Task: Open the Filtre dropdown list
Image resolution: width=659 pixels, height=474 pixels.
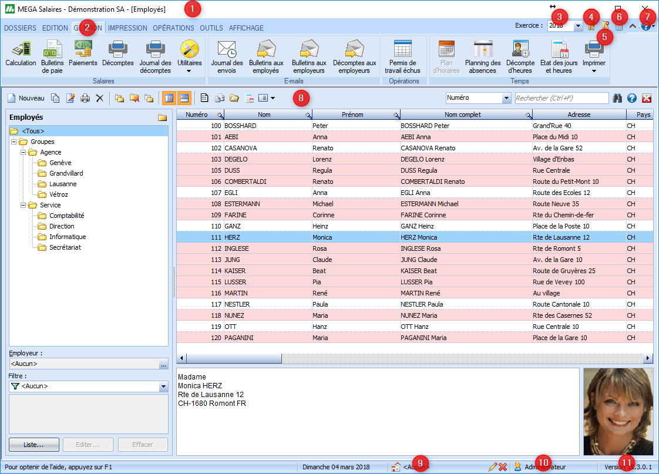Action: click(x=163, y=386)
